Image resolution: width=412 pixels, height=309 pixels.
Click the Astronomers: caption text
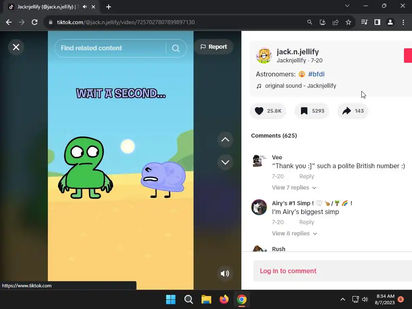click(276, 74)
